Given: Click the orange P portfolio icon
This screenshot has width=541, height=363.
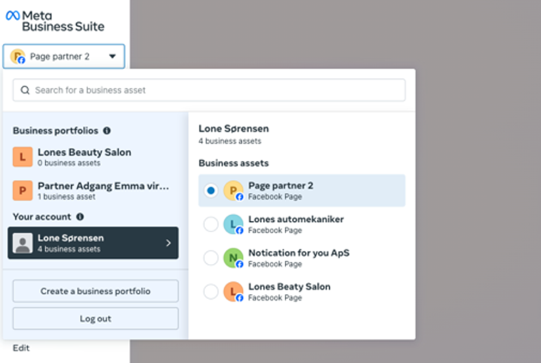Looking at the screenshot, I should pos(23,190).
